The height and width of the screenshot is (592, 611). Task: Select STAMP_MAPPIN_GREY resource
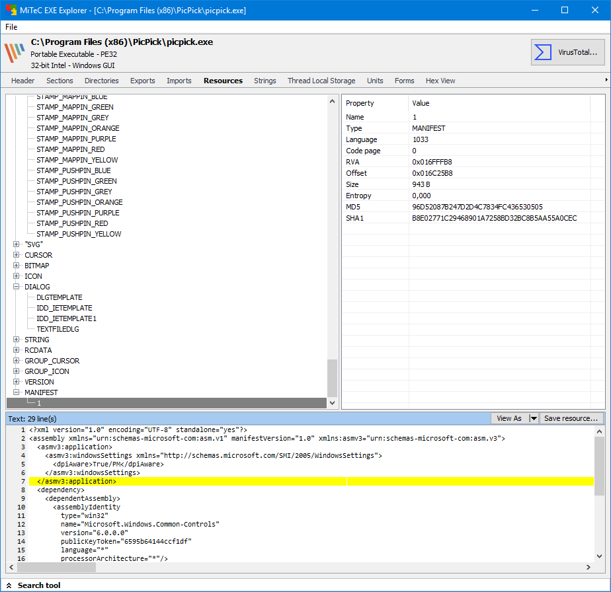click(x=73, y=118)
